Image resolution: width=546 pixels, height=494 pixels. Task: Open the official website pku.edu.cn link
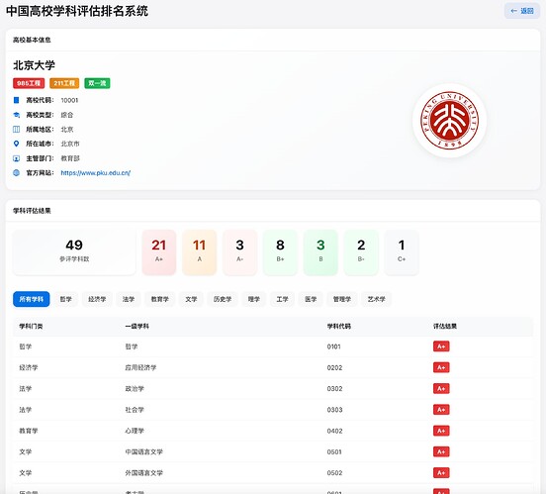(95, 173)
